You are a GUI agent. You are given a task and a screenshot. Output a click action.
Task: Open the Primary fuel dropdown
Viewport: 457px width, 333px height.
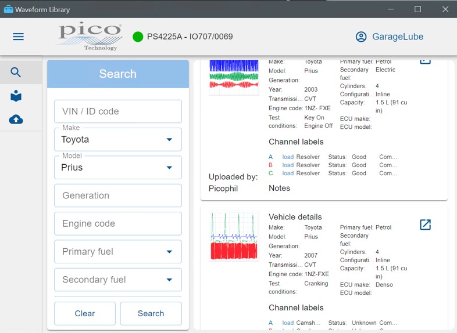(x=169, y=252)
